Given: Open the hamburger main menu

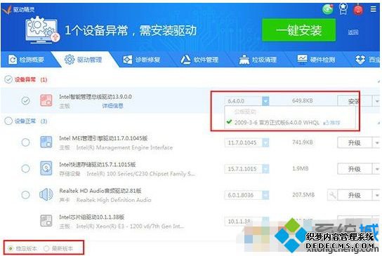Looking at the screenshot, I should click(x=374, y=9).
